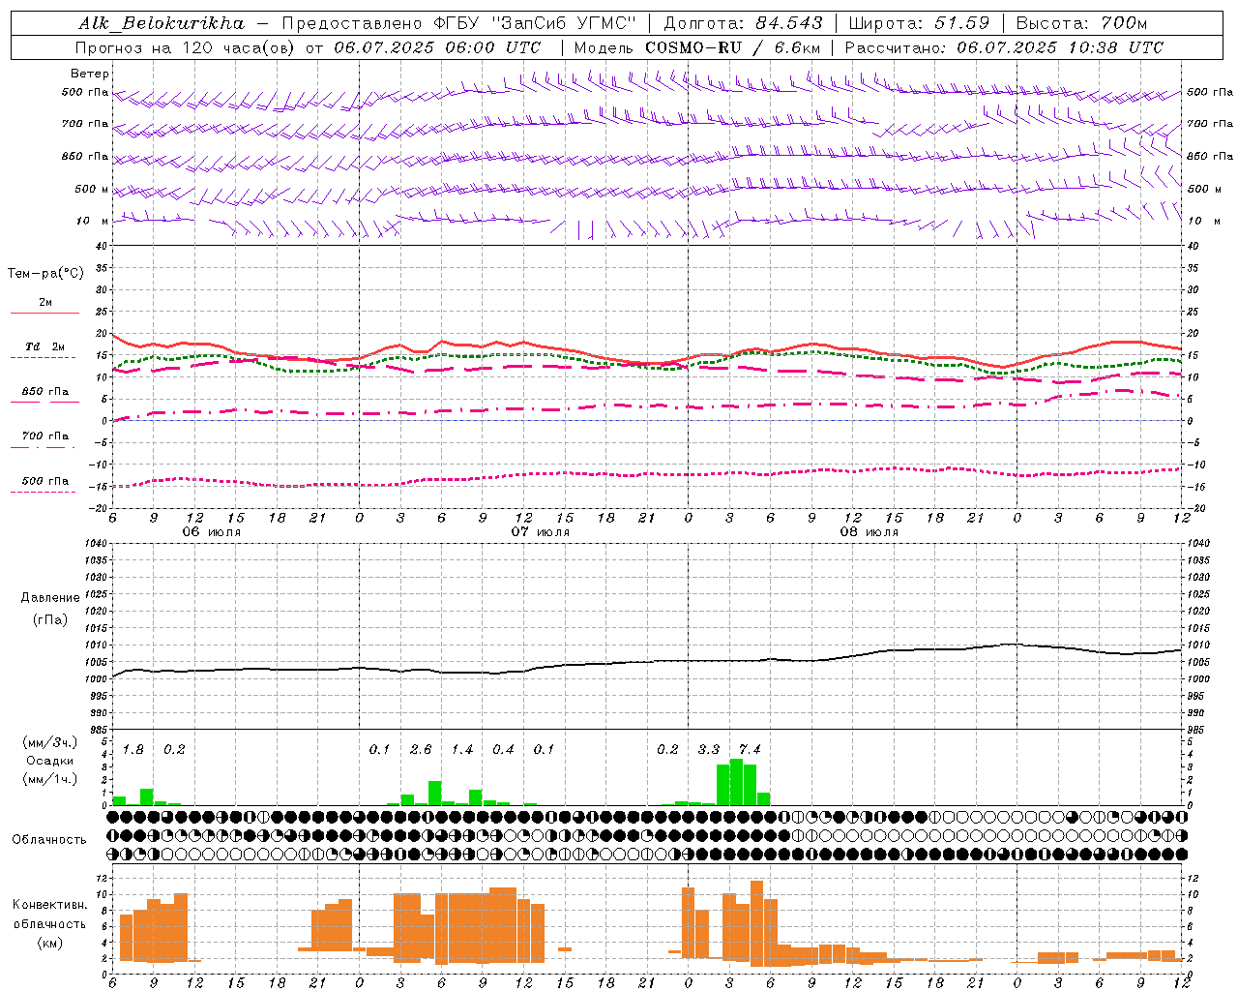Click the Тем-ра(°C) temperature panel label

click(x=45, y=274)
